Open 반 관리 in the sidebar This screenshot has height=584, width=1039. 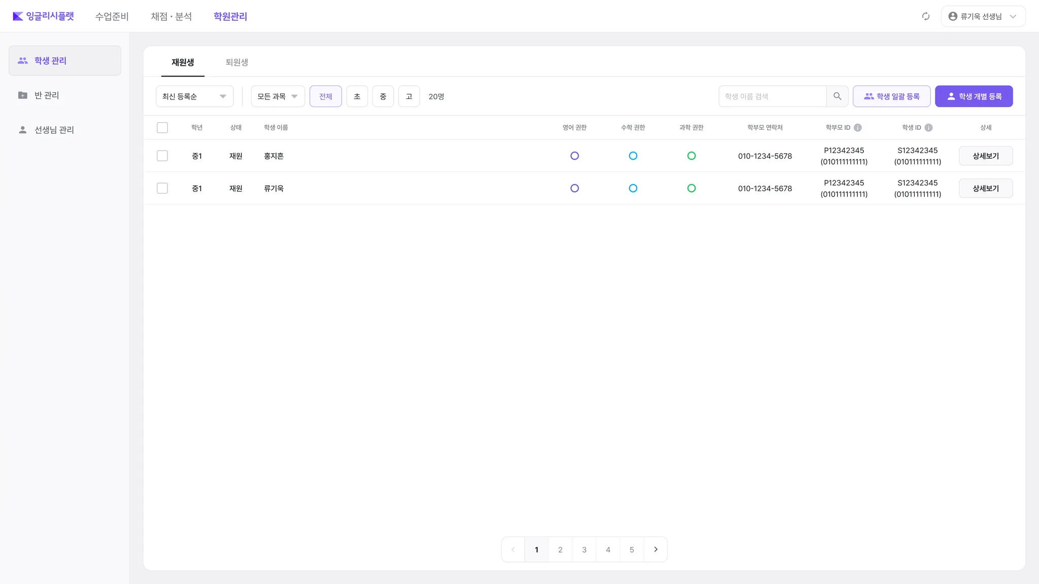pyautogui.click(x=47, y=95)
